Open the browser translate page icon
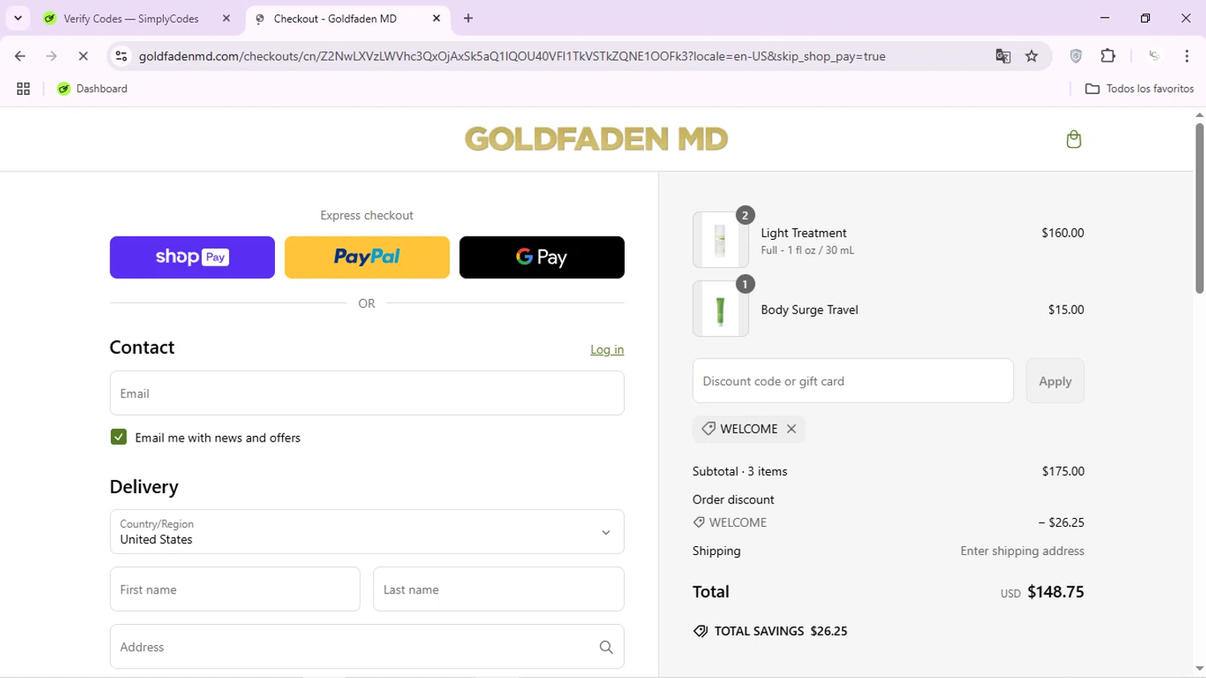The image size is (1206, 678). pos(1003,56)
